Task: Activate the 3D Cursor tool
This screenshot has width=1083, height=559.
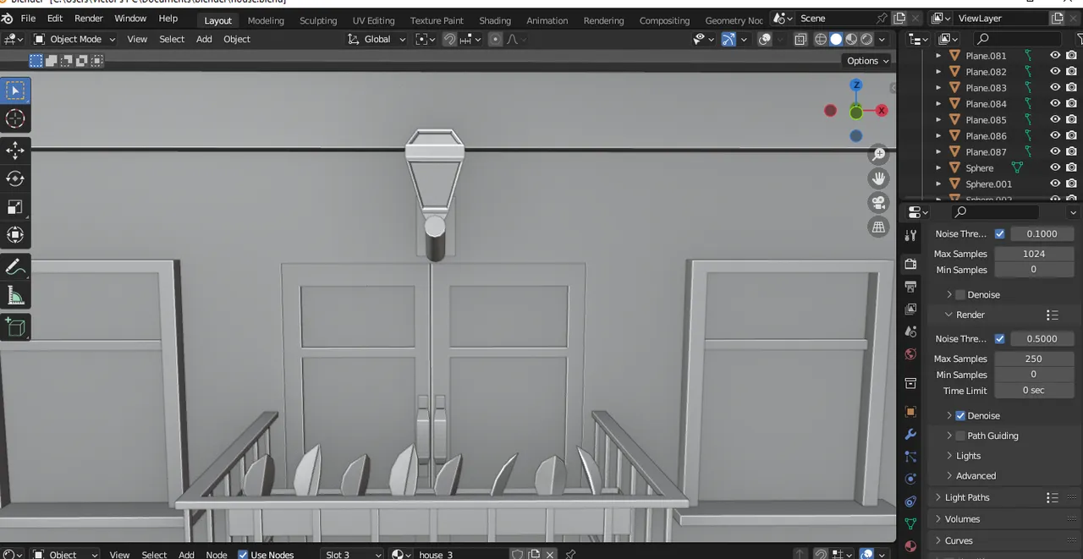Action: (15, 118)
